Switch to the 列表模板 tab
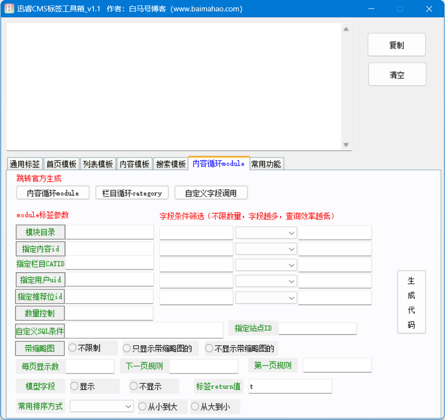 pyautogui.click(x=98, y=164)
